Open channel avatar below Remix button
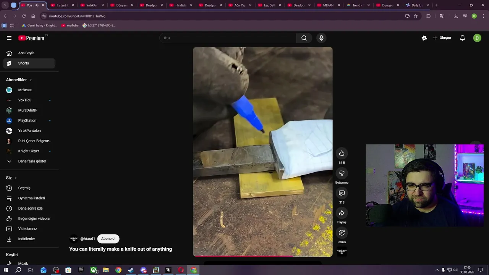The height and width of the screenshot is (275, 489). [x=342, y=251]
